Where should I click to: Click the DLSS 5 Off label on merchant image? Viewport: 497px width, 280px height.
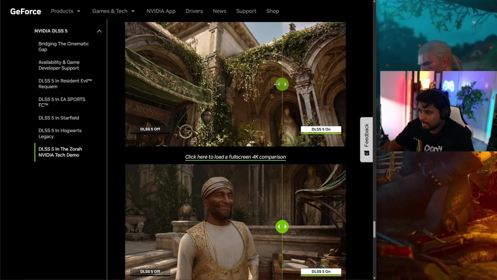point(150,271)
